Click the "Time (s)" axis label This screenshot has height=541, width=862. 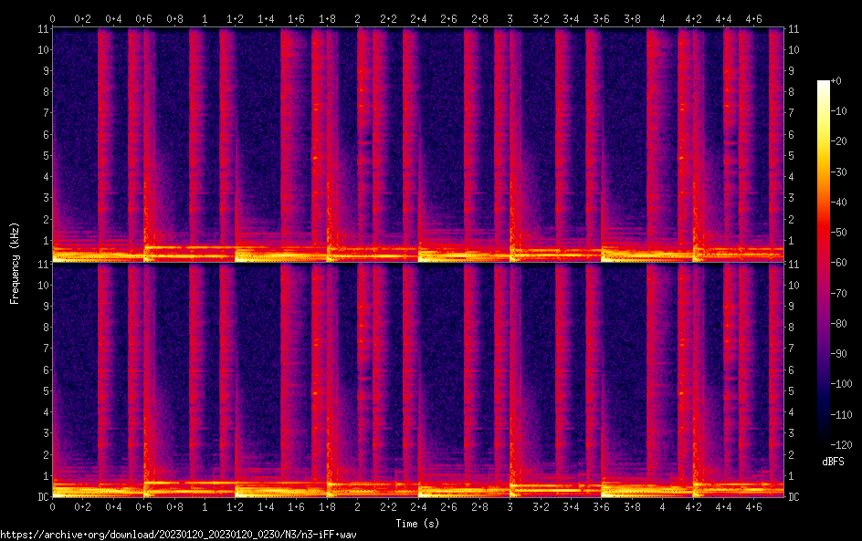click(419, 524)
